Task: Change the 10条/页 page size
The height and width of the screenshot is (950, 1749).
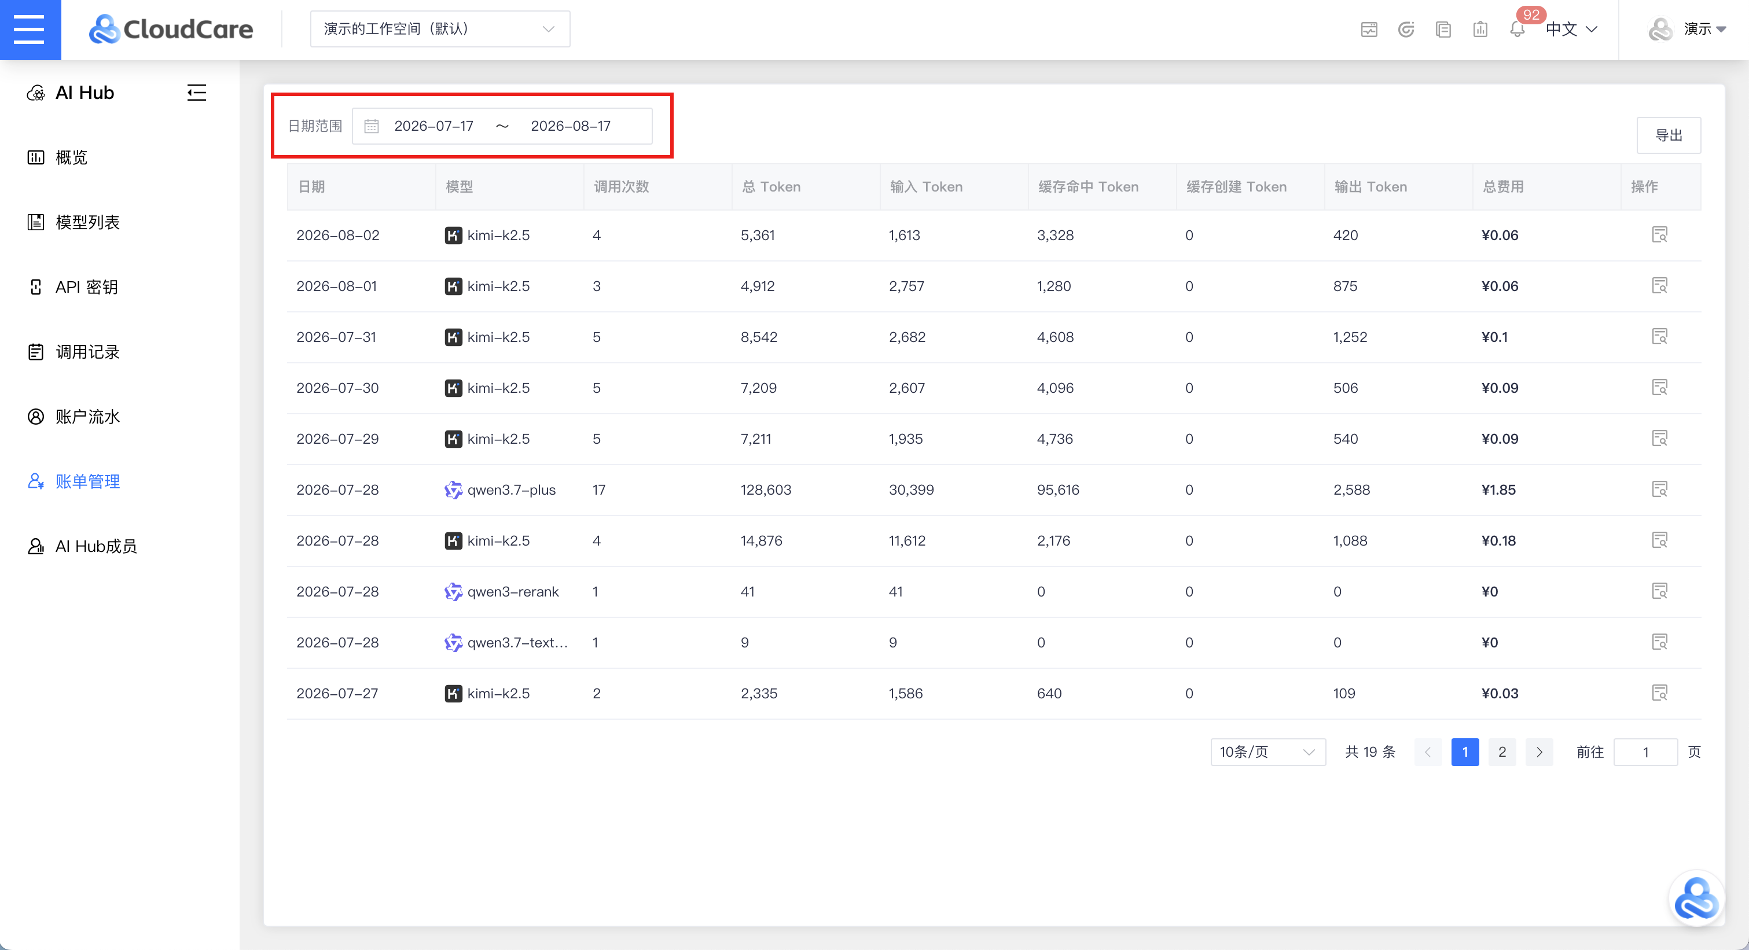Action: pos(1267,752)
